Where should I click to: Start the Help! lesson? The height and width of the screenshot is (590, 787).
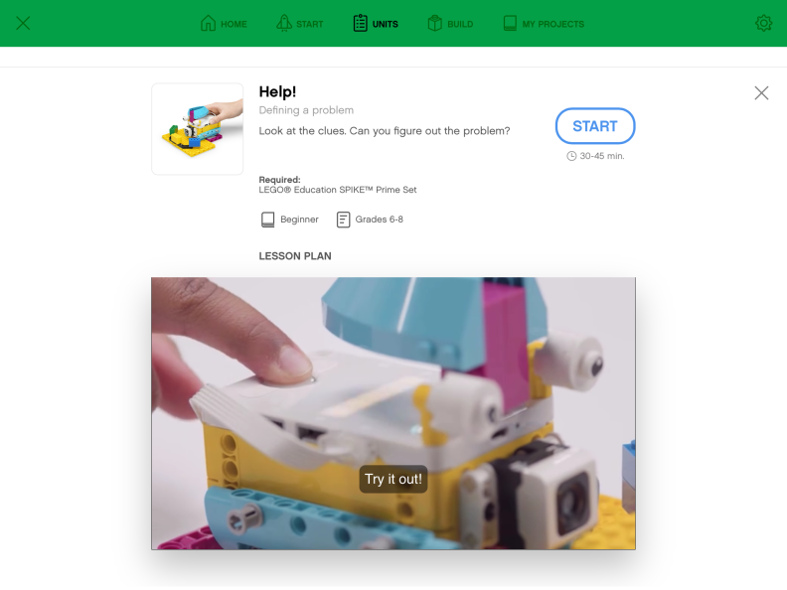pos(595,126)
